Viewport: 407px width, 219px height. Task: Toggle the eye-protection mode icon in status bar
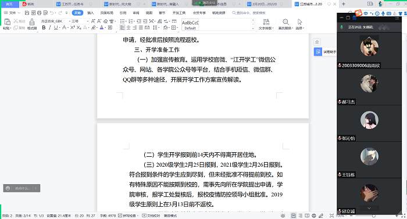coord(283,216)
